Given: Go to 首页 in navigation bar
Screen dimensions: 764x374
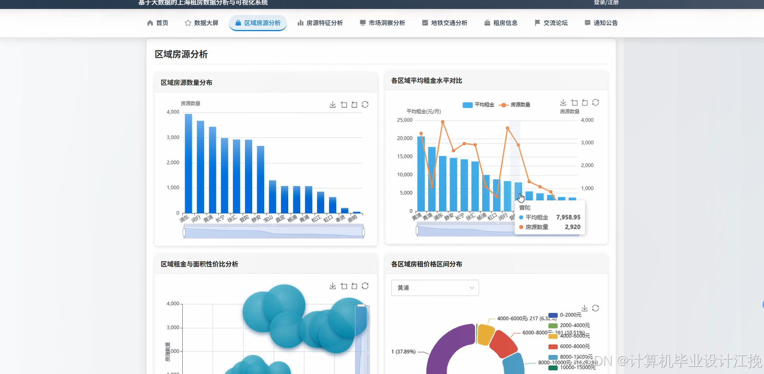Looking at the screenshot, I should tap(158, 23).
